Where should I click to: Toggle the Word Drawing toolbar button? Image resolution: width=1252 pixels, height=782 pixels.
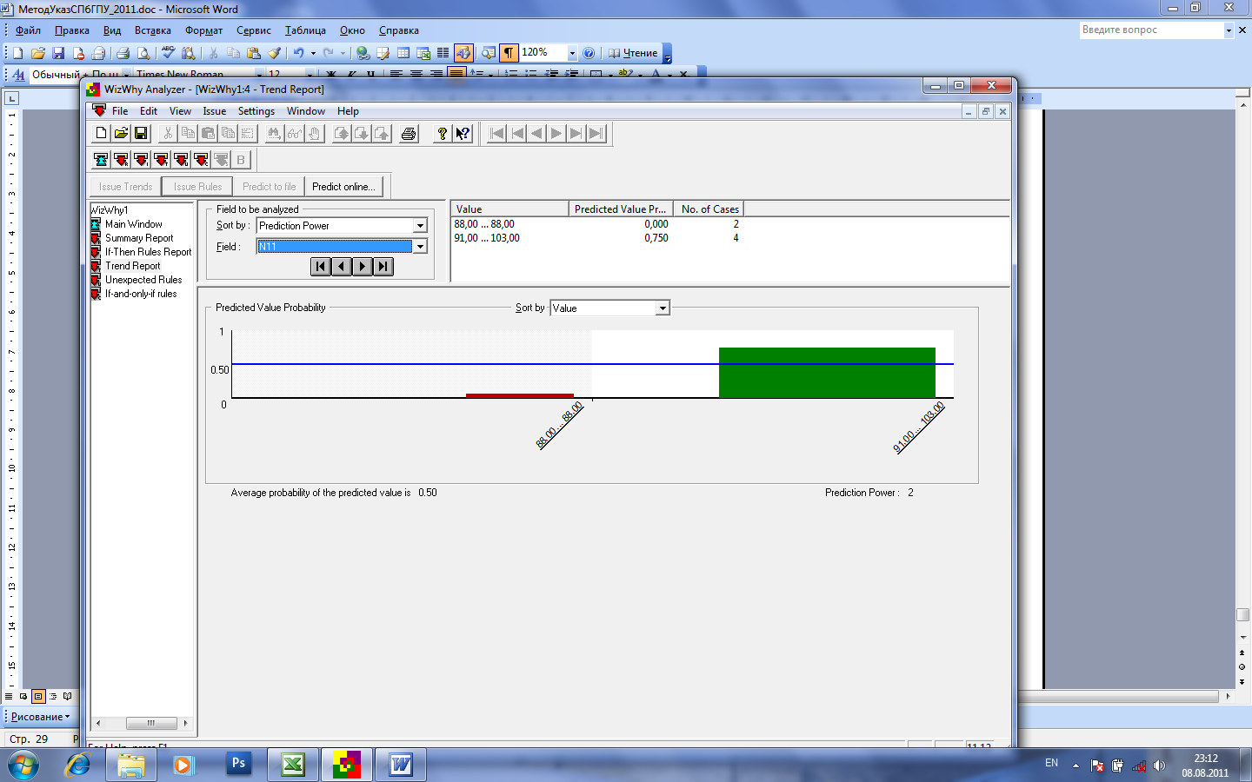463,53
